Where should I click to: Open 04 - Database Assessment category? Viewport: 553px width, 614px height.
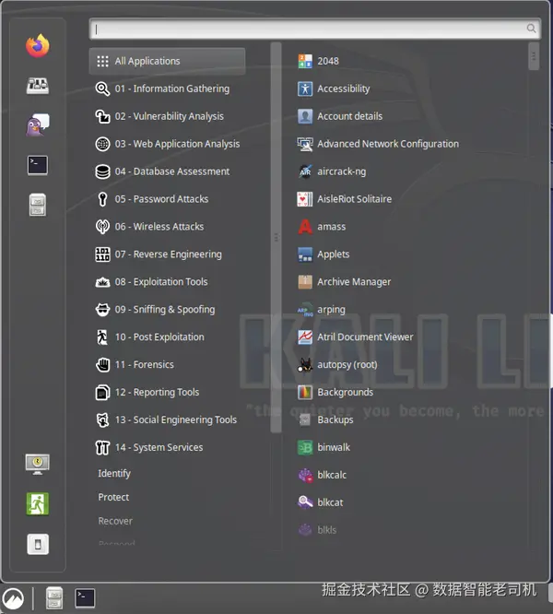[168, 171]
